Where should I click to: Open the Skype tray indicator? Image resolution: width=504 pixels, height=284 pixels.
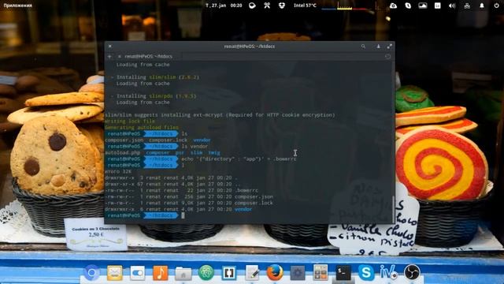coord(408,6)
